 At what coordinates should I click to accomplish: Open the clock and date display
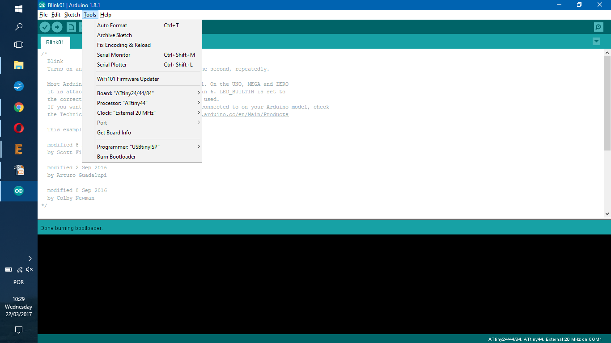(x=19, y=307)
